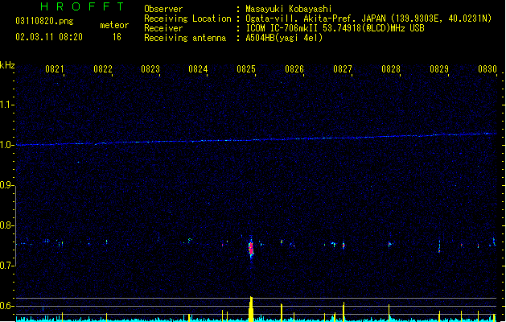Click the 'Receiver' field label
Image resolution: width=506 pixels, height=322 pixels.
click(163, 28)
